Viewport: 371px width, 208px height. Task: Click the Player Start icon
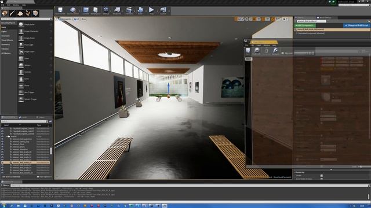pyautogui.click(x=21, y=51)
